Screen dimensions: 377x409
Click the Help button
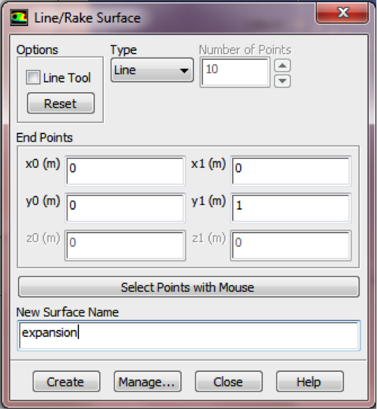310,382
